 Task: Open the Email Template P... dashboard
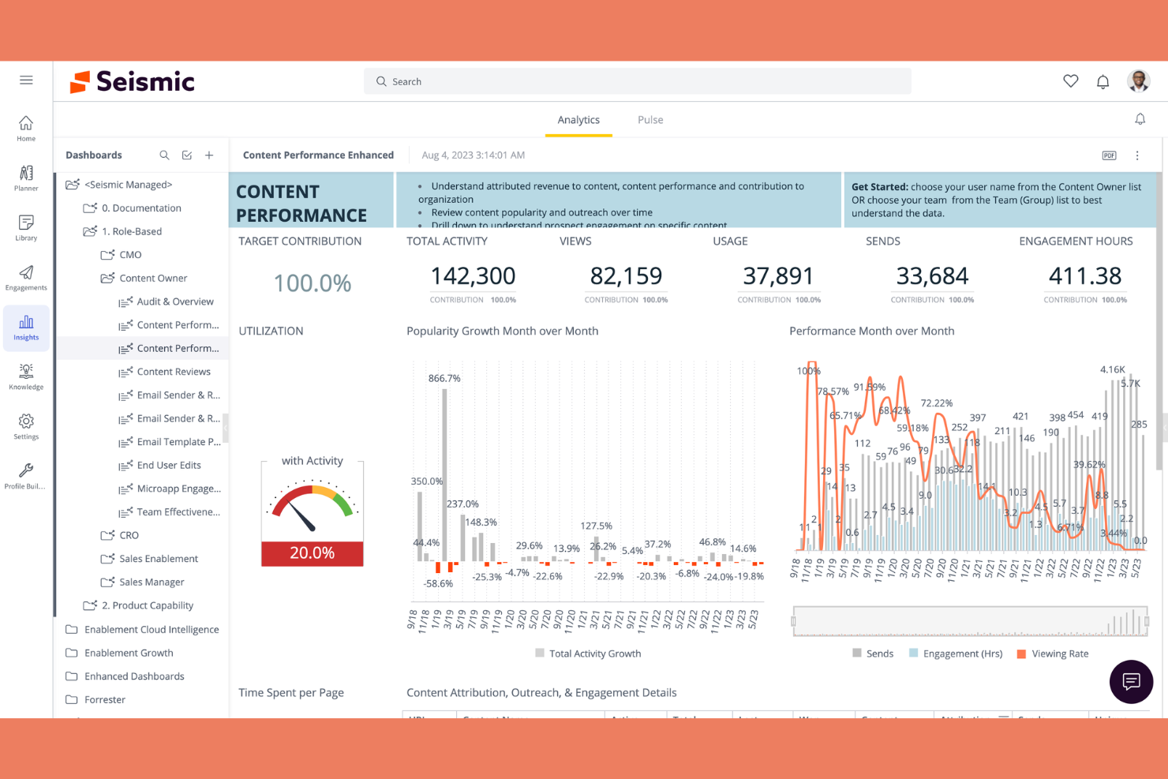(170, 442)
